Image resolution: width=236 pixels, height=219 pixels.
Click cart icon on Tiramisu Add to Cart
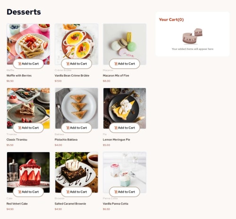(20, 128)
